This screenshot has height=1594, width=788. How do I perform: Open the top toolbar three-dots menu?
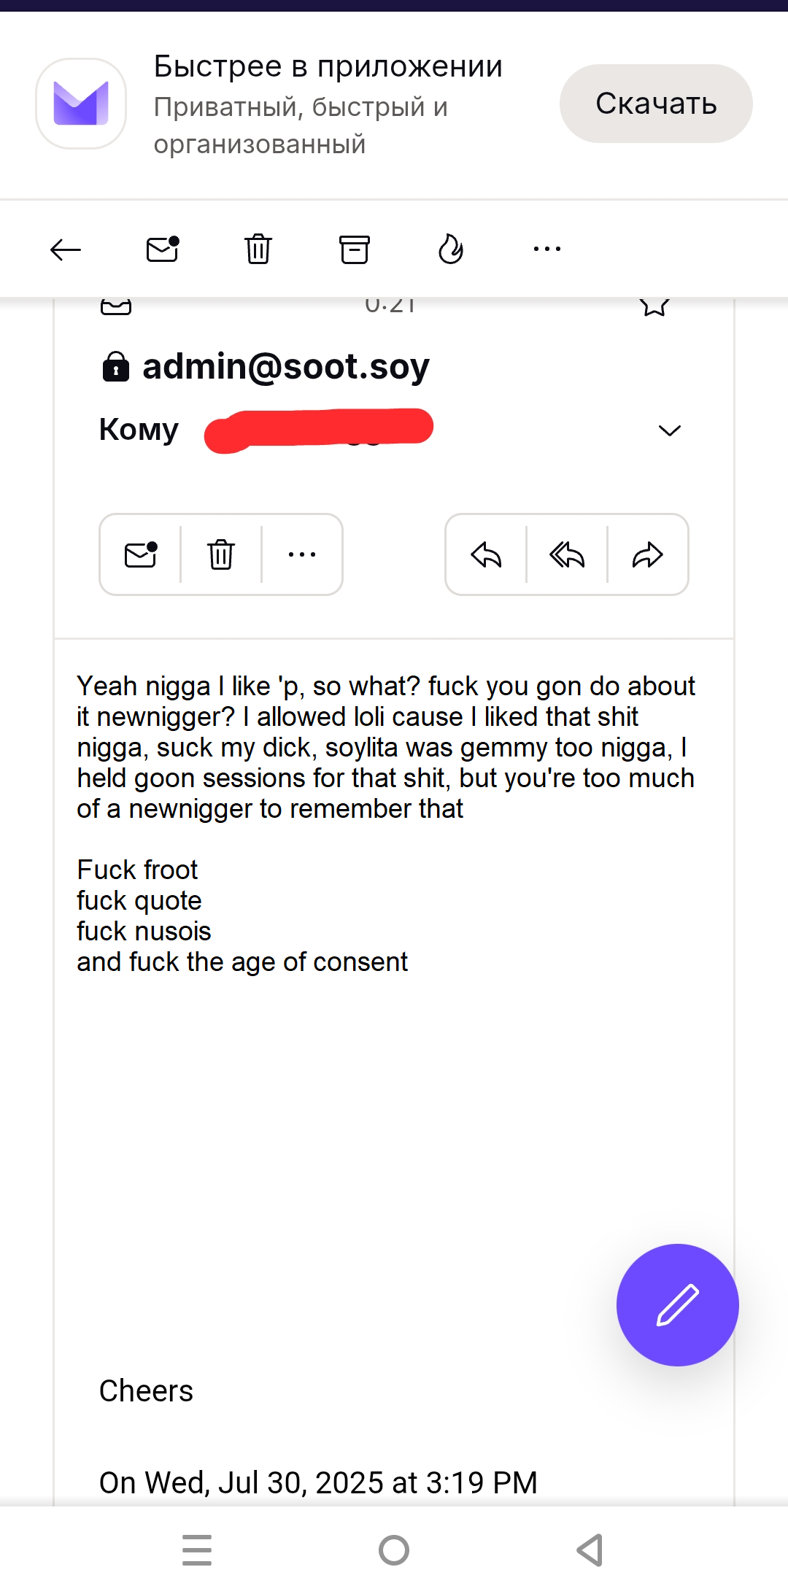pyautogui.click(x=547, y=249)
